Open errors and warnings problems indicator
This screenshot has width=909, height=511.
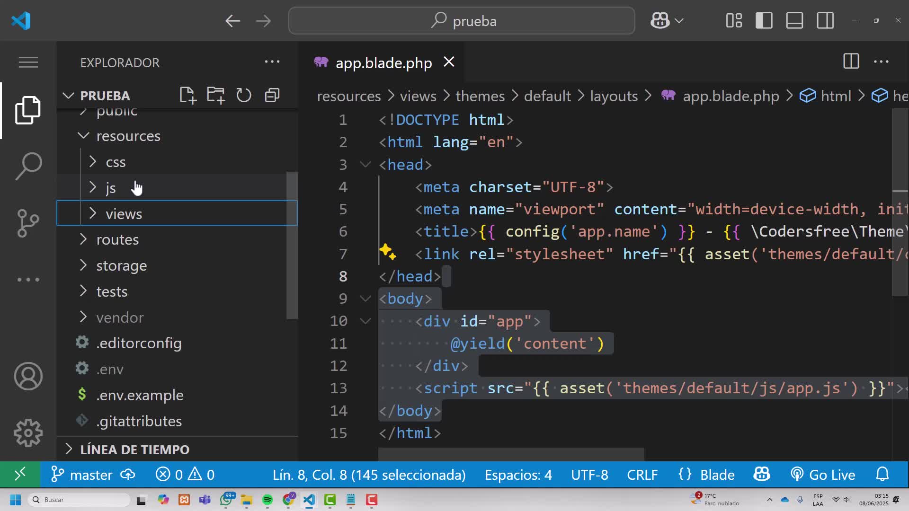point(185,475)
